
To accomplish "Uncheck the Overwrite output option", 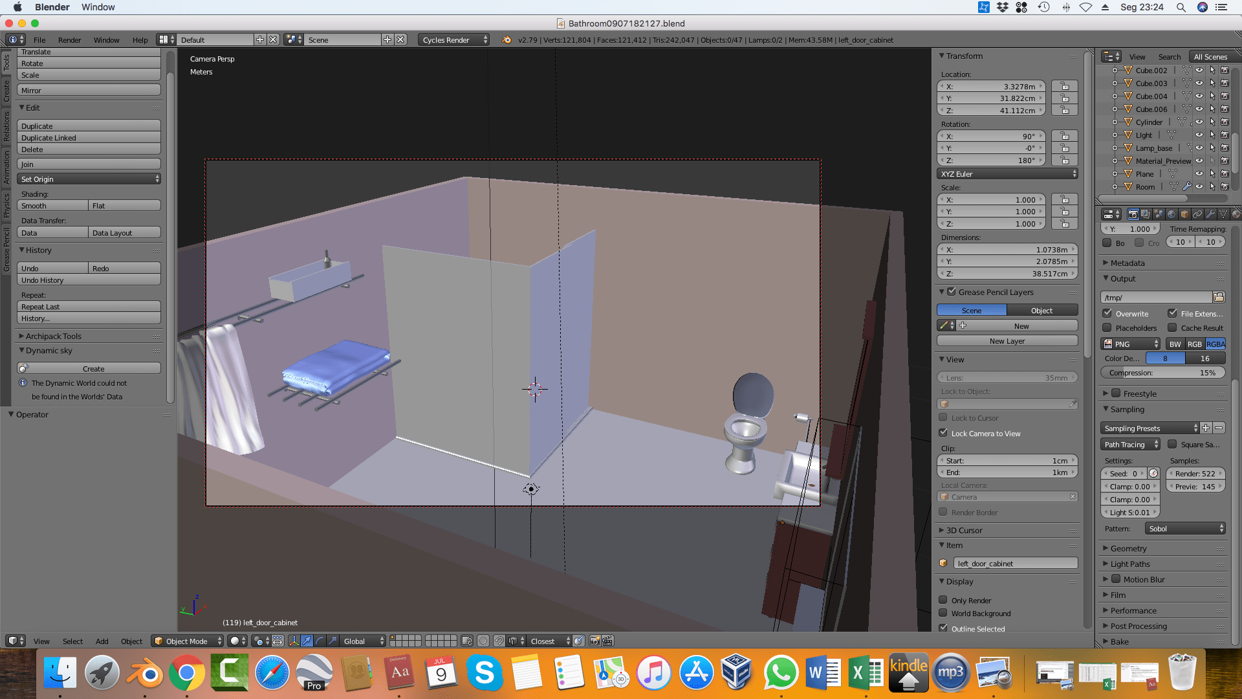I will (1107, 313).
